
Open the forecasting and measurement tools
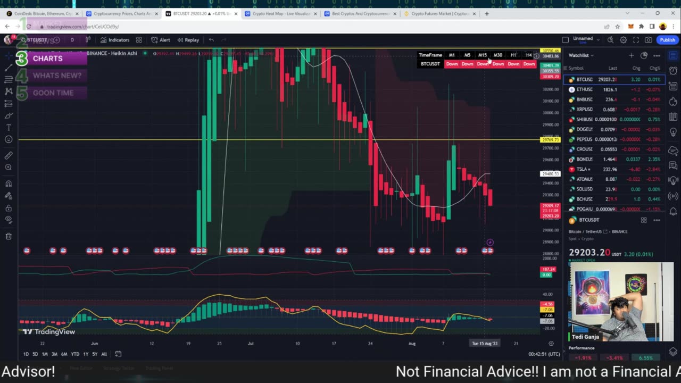(9, 104)
